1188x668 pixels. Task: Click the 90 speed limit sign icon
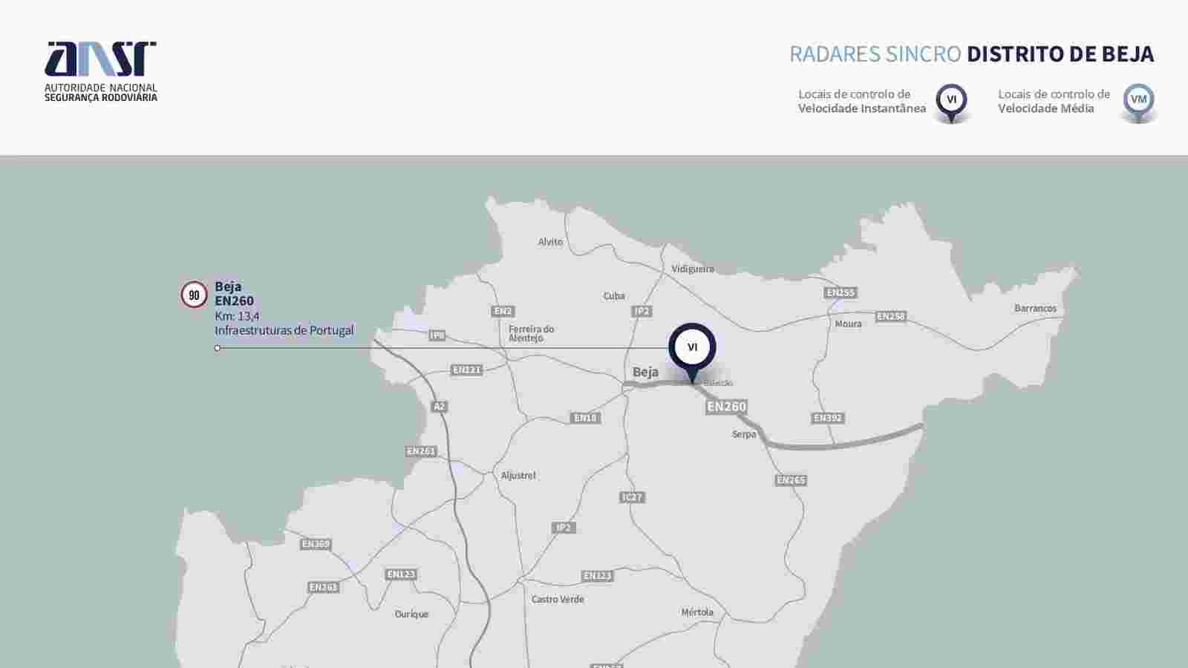pyautogui.click(x=194, y=295)
